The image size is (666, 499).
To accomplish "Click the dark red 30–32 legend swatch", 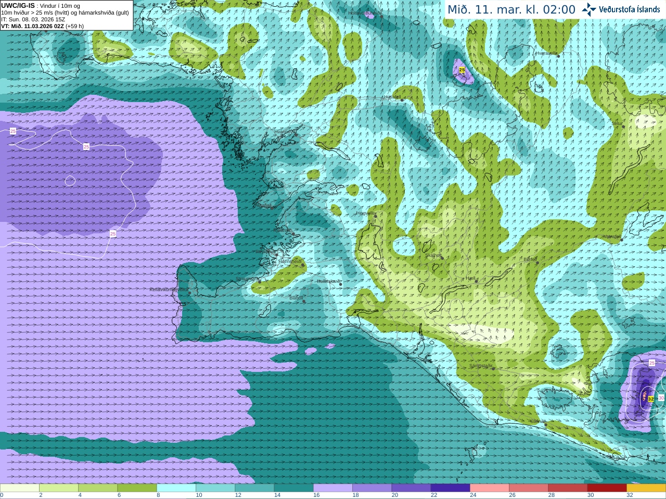I will pos(607,488).
